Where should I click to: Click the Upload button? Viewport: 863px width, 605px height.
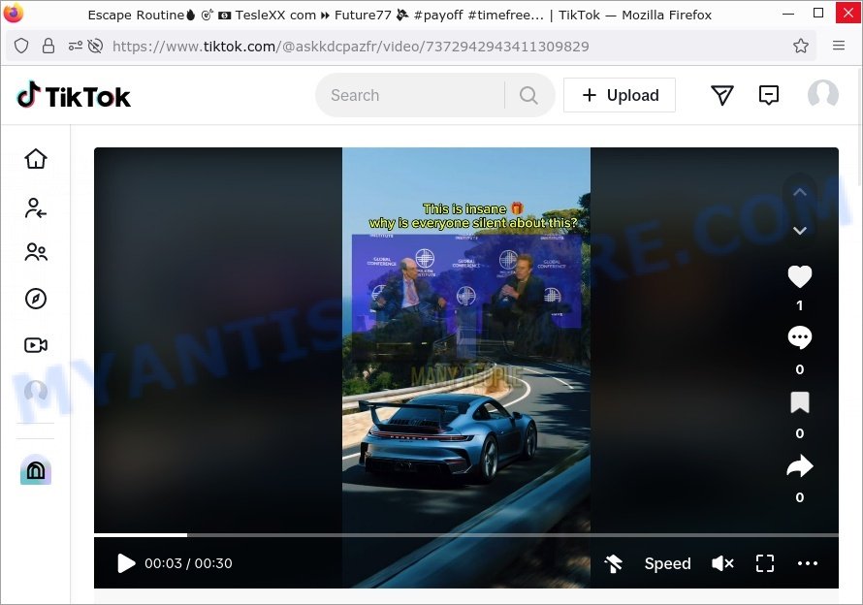pyautogui.click(x=620, y=95)
